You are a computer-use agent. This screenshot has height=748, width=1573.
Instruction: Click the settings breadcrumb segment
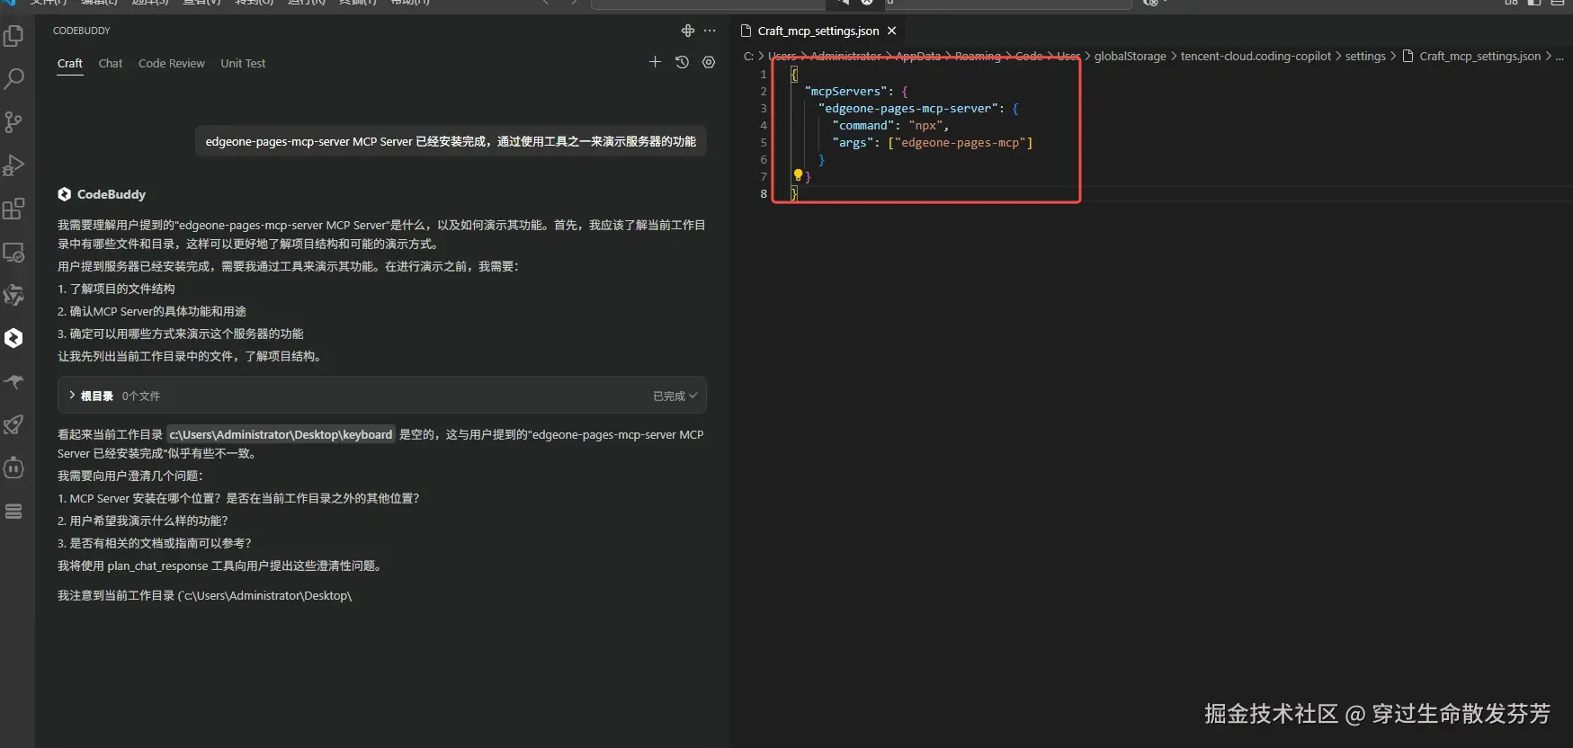[1365, 56]
